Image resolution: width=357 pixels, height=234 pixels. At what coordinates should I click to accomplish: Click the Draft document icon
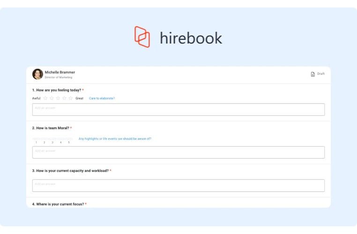(313, 74)
